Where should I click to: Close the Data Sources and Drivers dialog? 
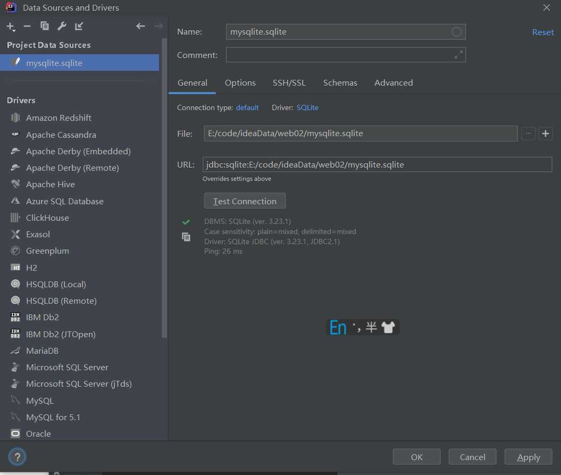point(546,7)
